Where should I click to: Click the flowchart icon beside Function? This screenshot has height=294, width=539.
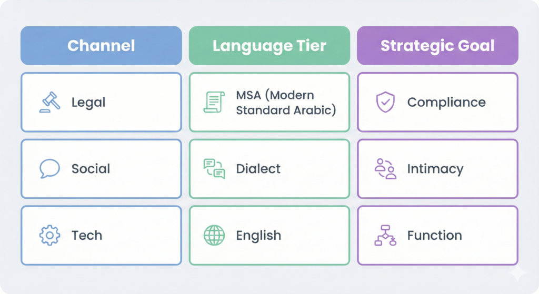pyautogui.click(x=385, y=235)
